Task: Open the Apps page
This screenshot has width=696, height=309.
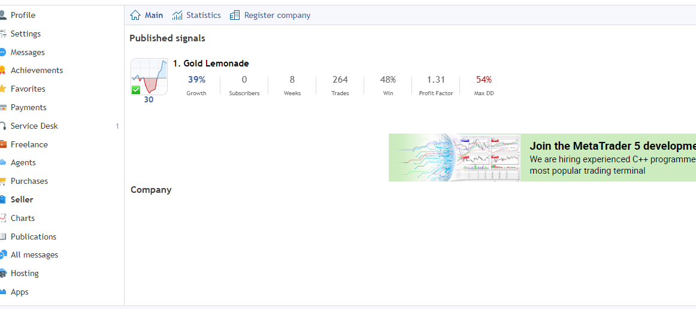Action: (20, 292)
